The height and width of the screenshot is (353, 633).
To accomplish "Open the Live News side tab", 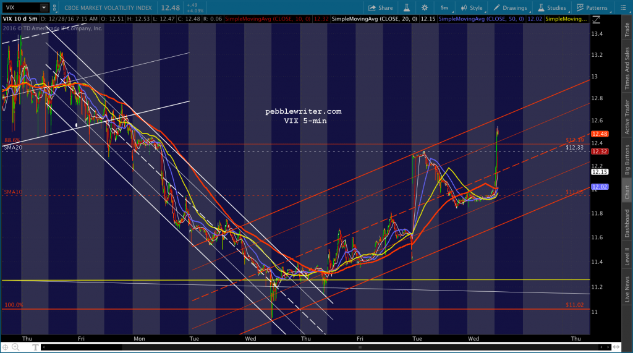I will [x=627, y=288].
